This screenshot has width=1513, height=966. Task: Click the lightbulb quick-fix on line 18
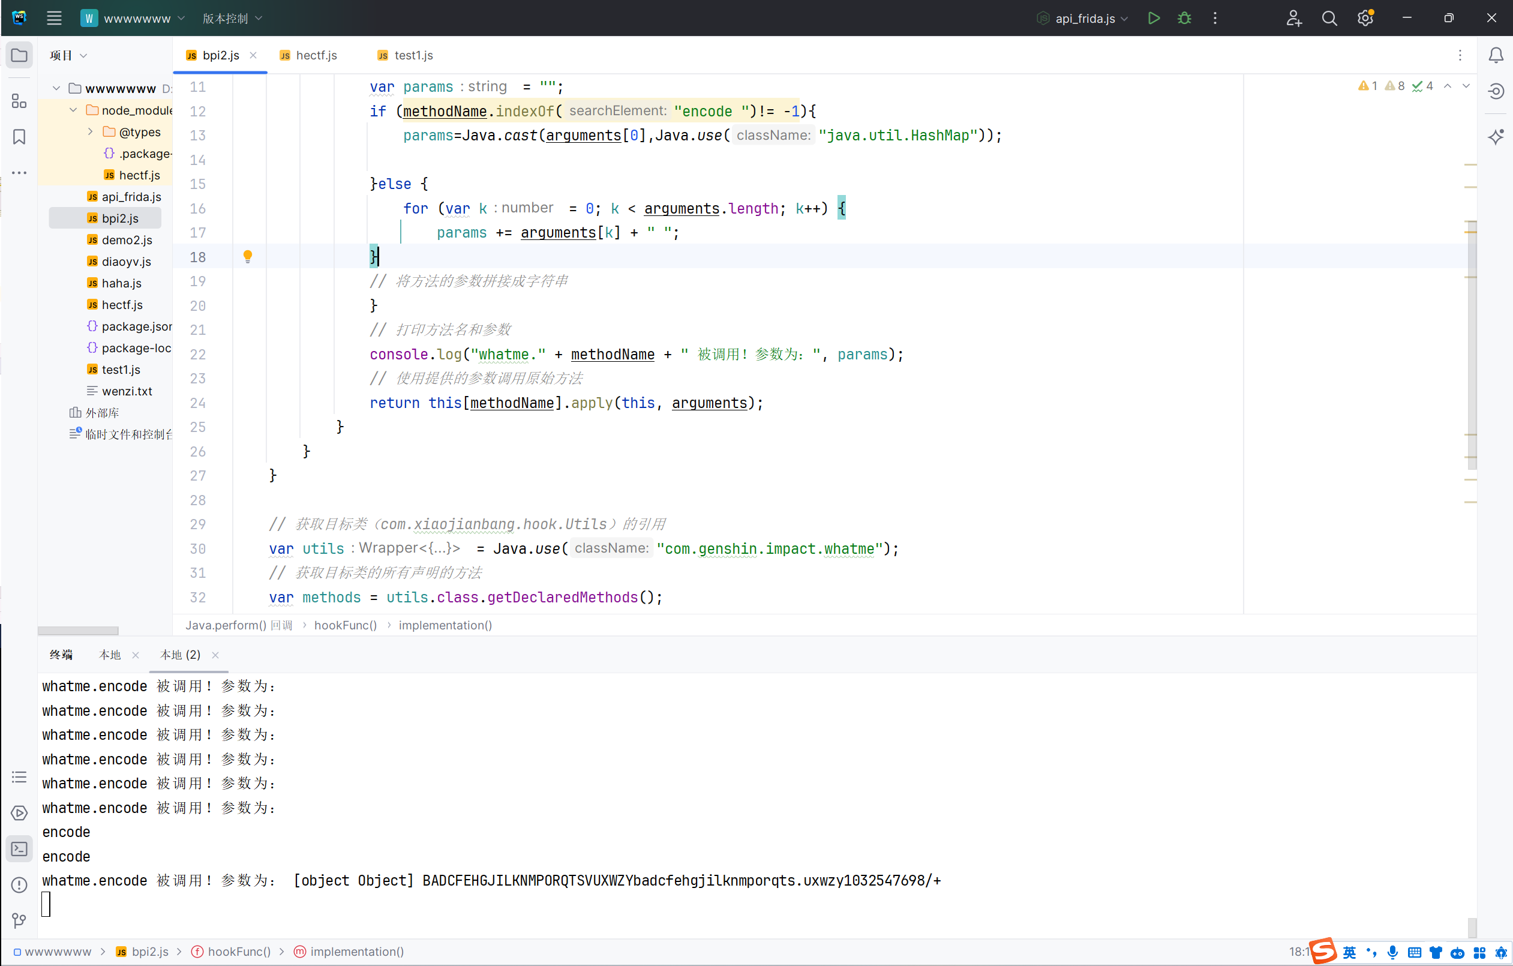point(248,256)
